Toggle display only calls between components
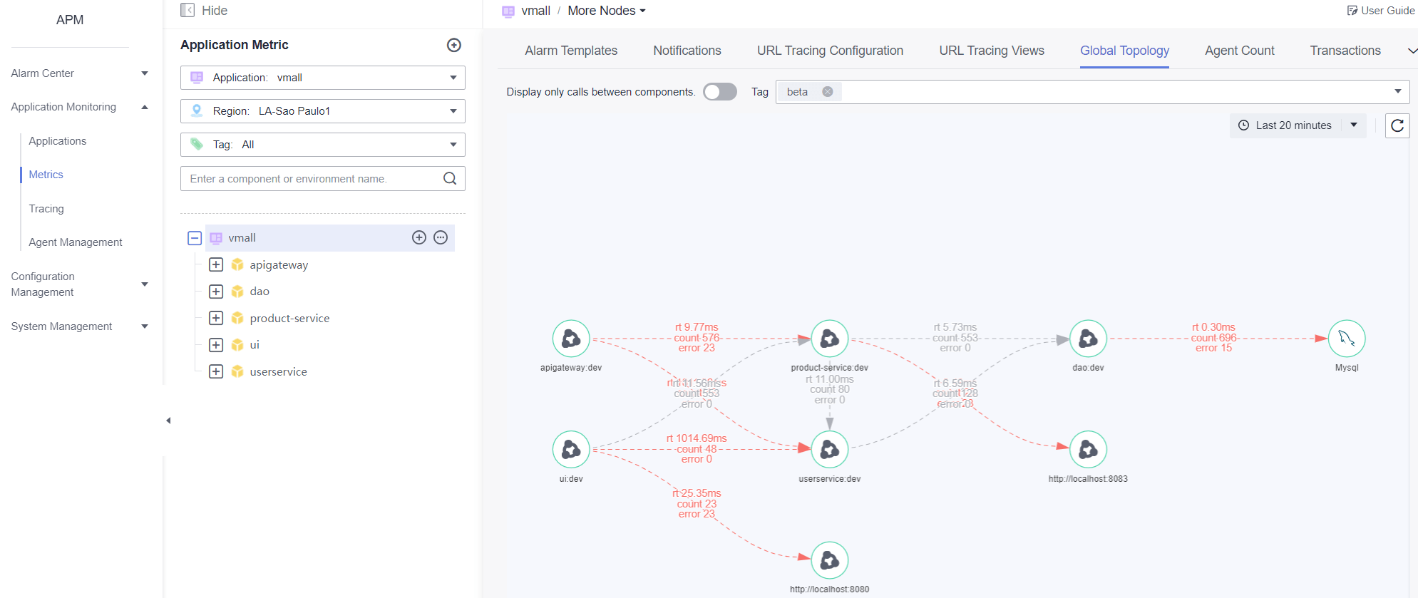 [x=719, y=92]
